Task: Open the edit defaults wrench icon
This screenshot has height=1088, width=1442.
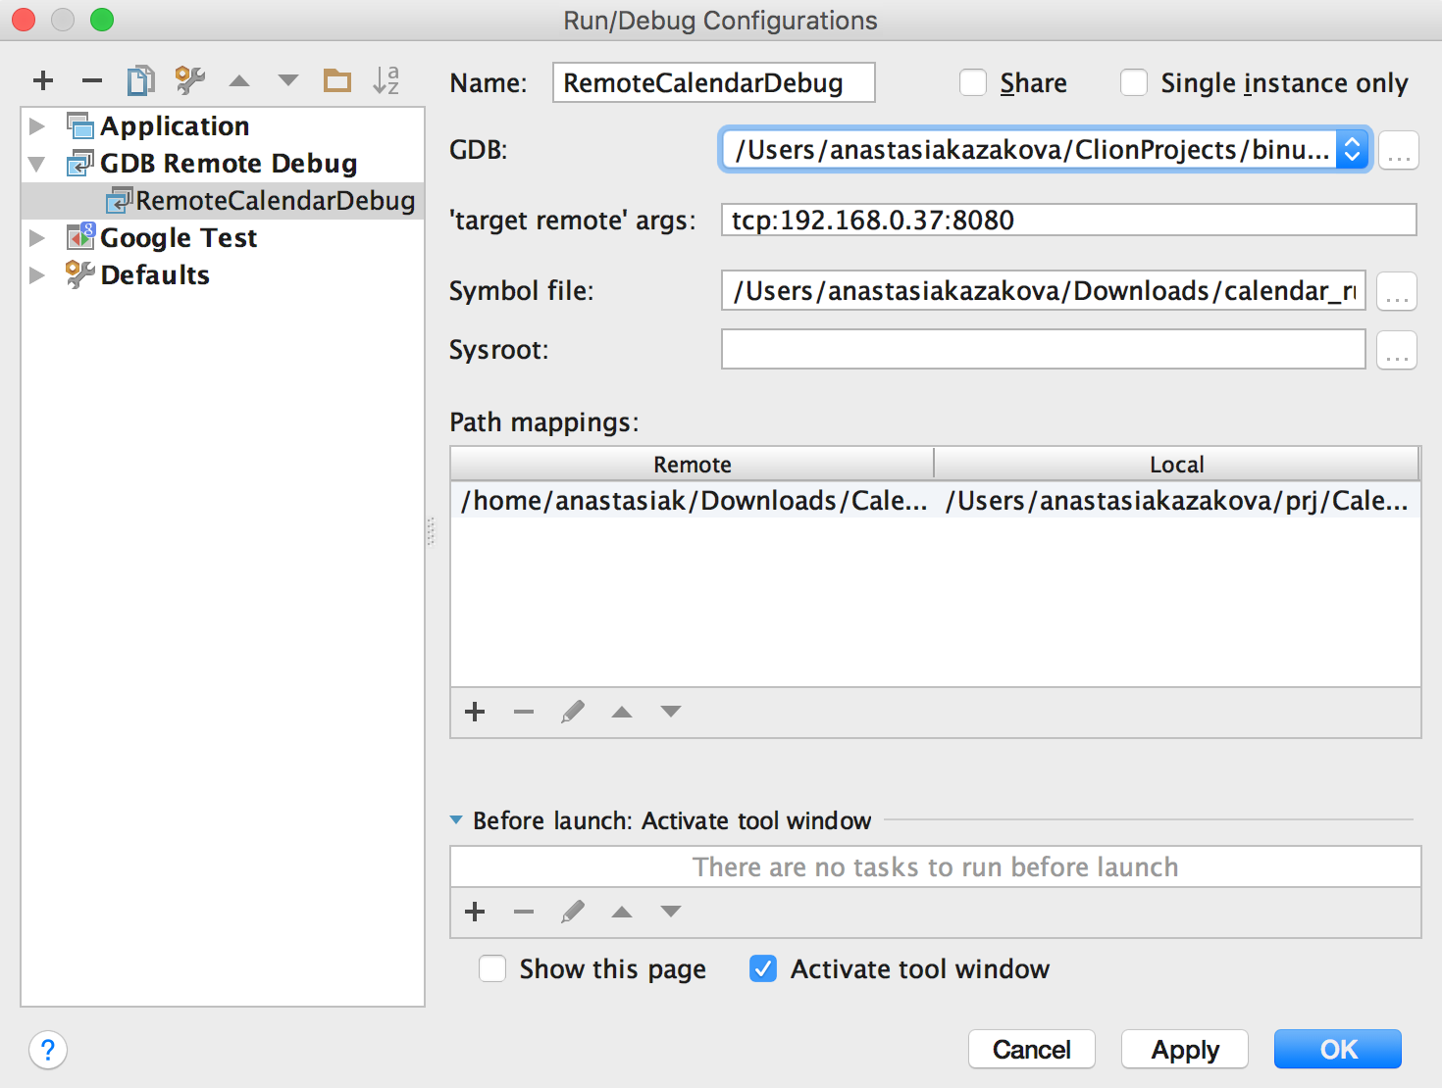Action: tap(189, 80)
